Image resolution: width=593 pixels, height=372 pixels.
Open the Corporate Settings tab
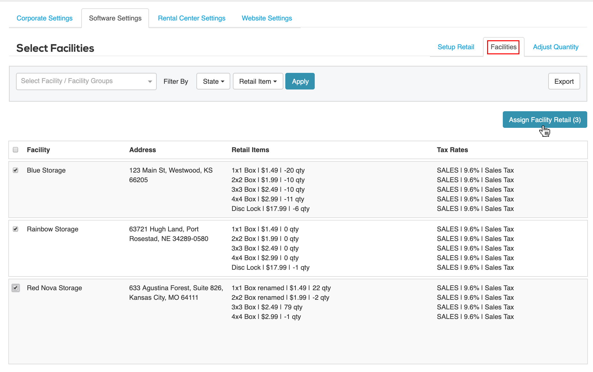tap(44, 18)
